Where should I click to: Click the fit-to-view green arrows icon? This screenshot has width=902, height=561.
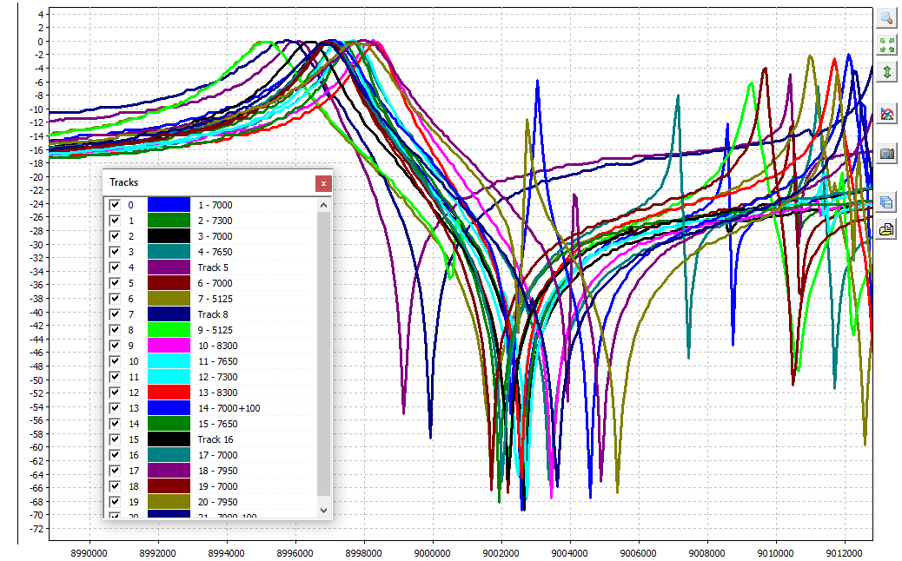[x=886, y=44]
